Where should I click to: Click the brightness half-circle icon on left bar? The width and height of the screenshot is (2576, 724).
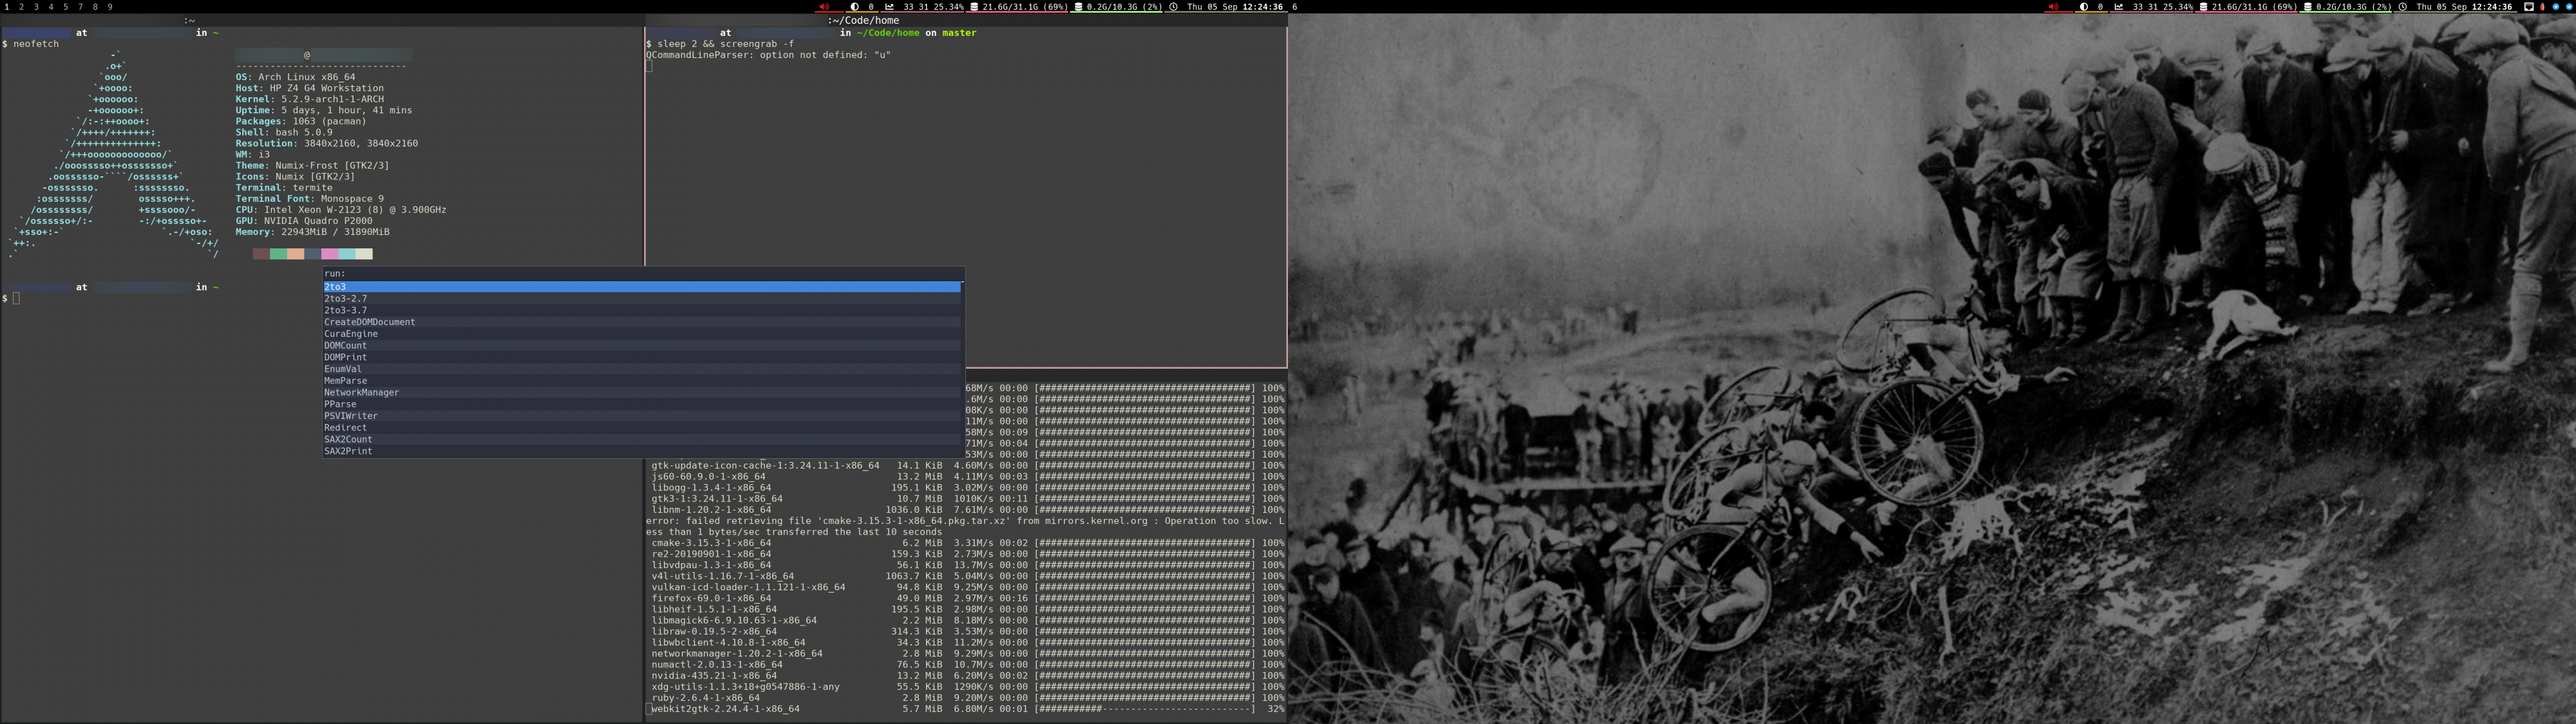tap(854, 7)
